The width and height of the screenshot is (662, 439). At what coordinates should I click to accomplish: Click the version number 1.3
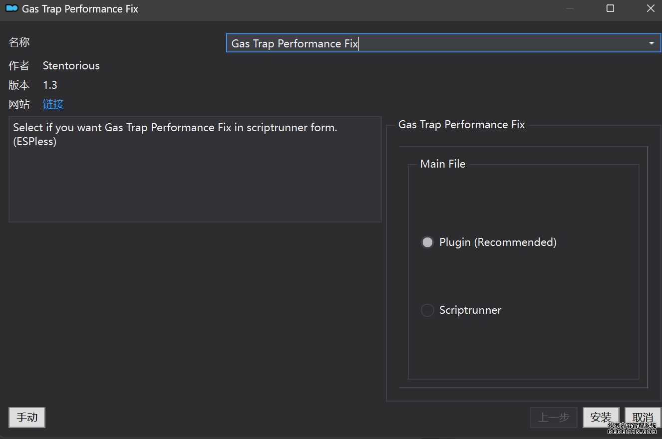50,85
